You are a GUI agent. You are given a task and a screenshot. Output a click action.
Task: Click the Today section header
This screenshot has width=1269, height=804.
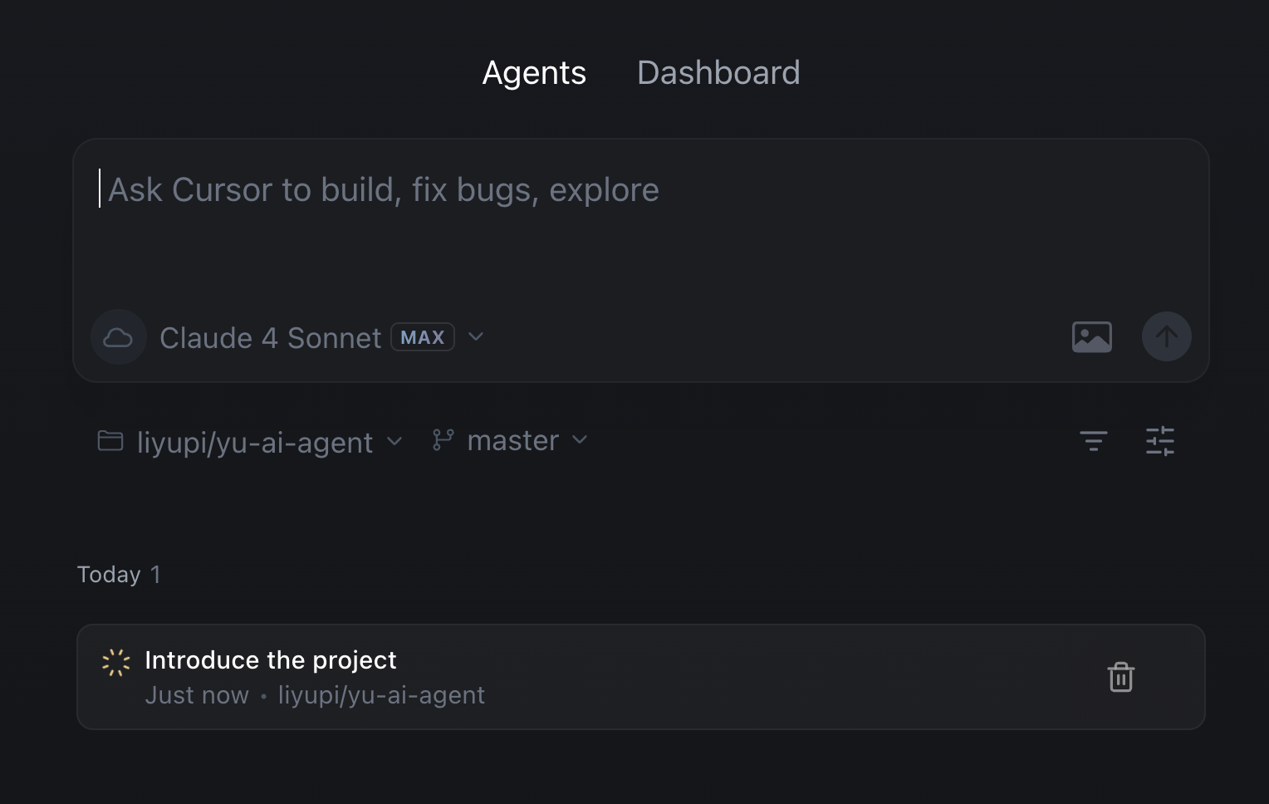(x=109, y=575)
